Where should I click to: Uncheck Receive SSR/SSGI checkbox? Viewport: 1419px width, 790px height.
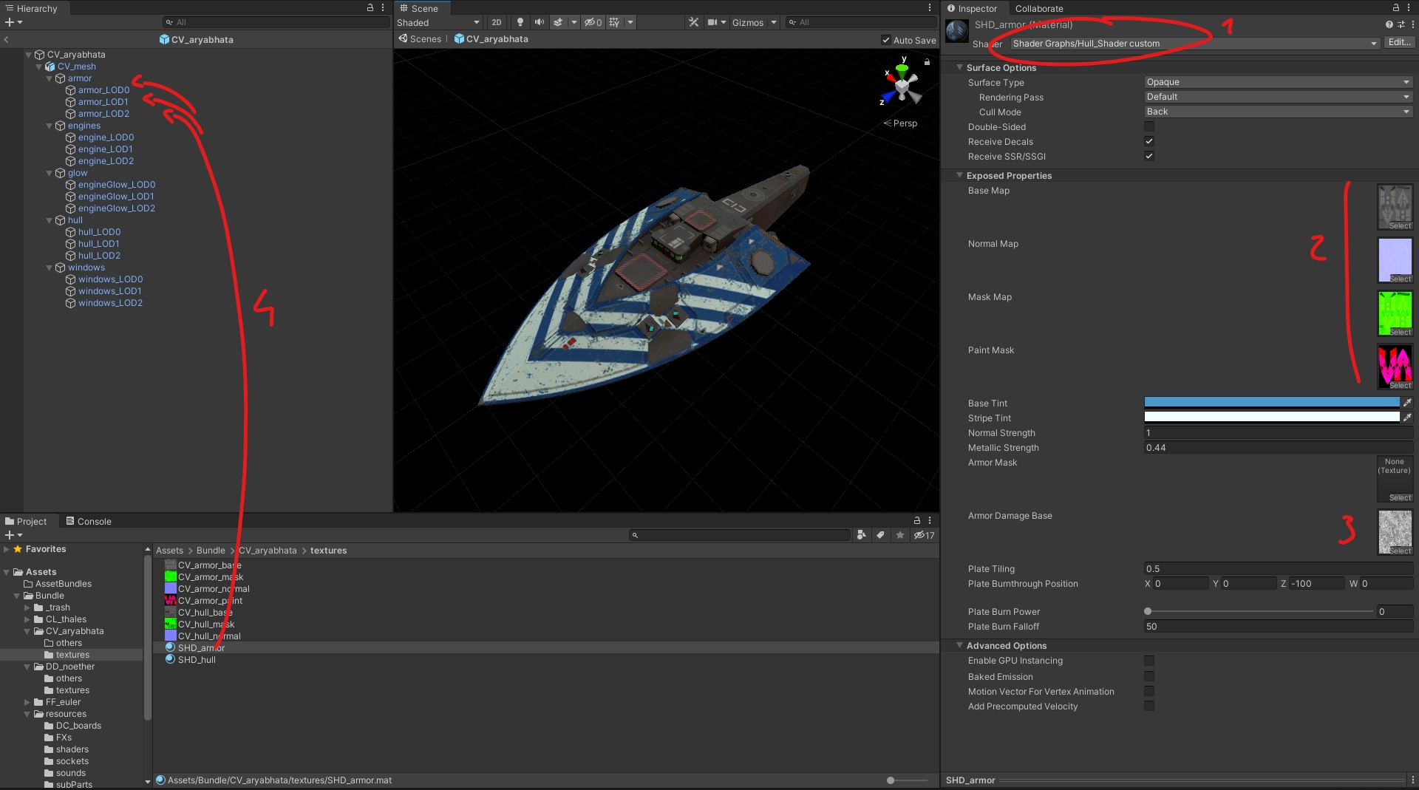pyautogui.click(x=1149, y=156)
